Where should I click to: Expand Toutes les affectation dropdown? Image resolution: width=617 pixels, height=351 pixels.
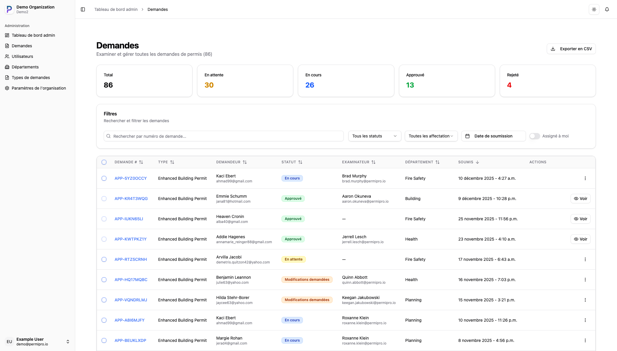click(x=431, y=136)
